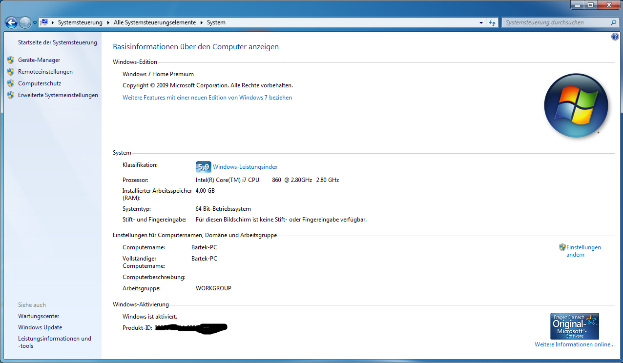Open Geräte-Manager
This screenshot has height=363, width=623.
point(39,60)
